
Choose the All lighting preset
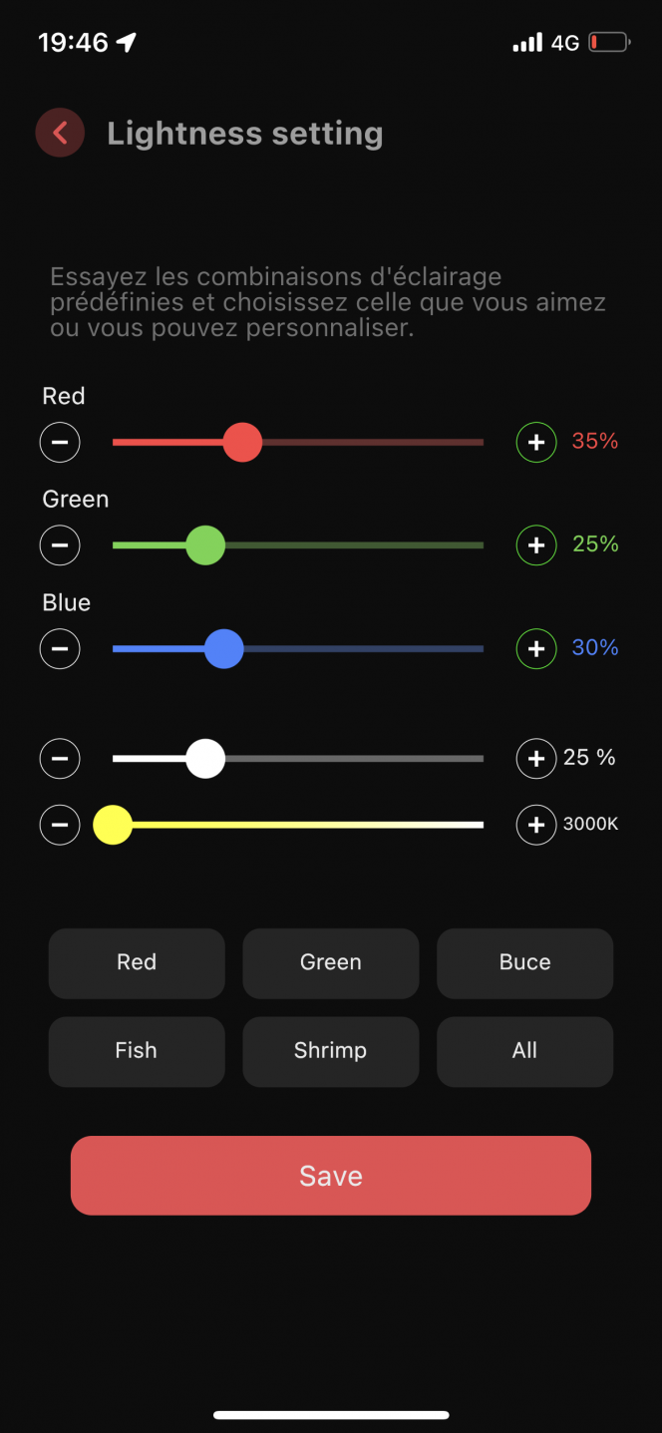524,1051
